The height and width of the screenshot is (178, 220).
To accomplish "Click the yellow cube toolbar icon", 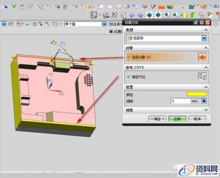I will [x=185, y=15].
